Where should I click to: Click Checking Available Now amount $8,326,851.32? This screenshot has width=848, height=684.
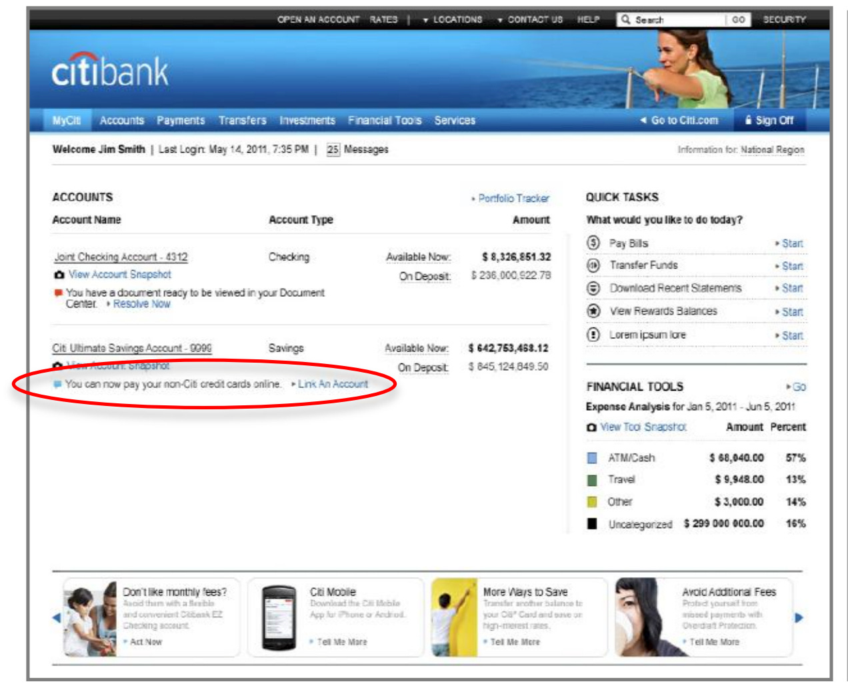(x=517, y=257)
